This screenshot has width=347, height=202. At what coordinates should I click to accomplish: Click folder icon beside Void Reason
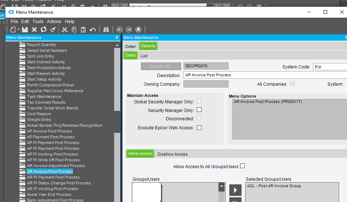pos(22,114)
